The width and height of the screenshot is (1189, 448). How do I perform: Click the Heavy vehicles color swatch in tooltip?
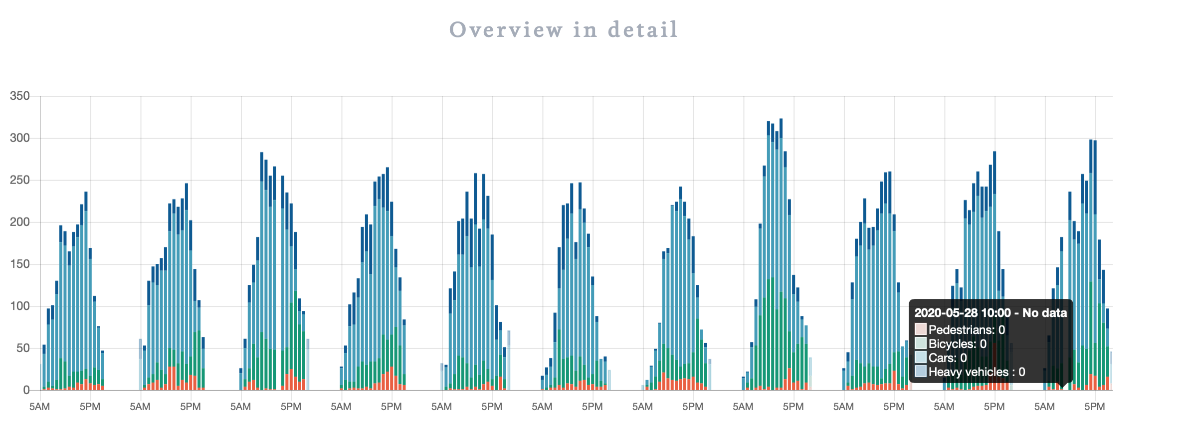(x=920, y=371)
